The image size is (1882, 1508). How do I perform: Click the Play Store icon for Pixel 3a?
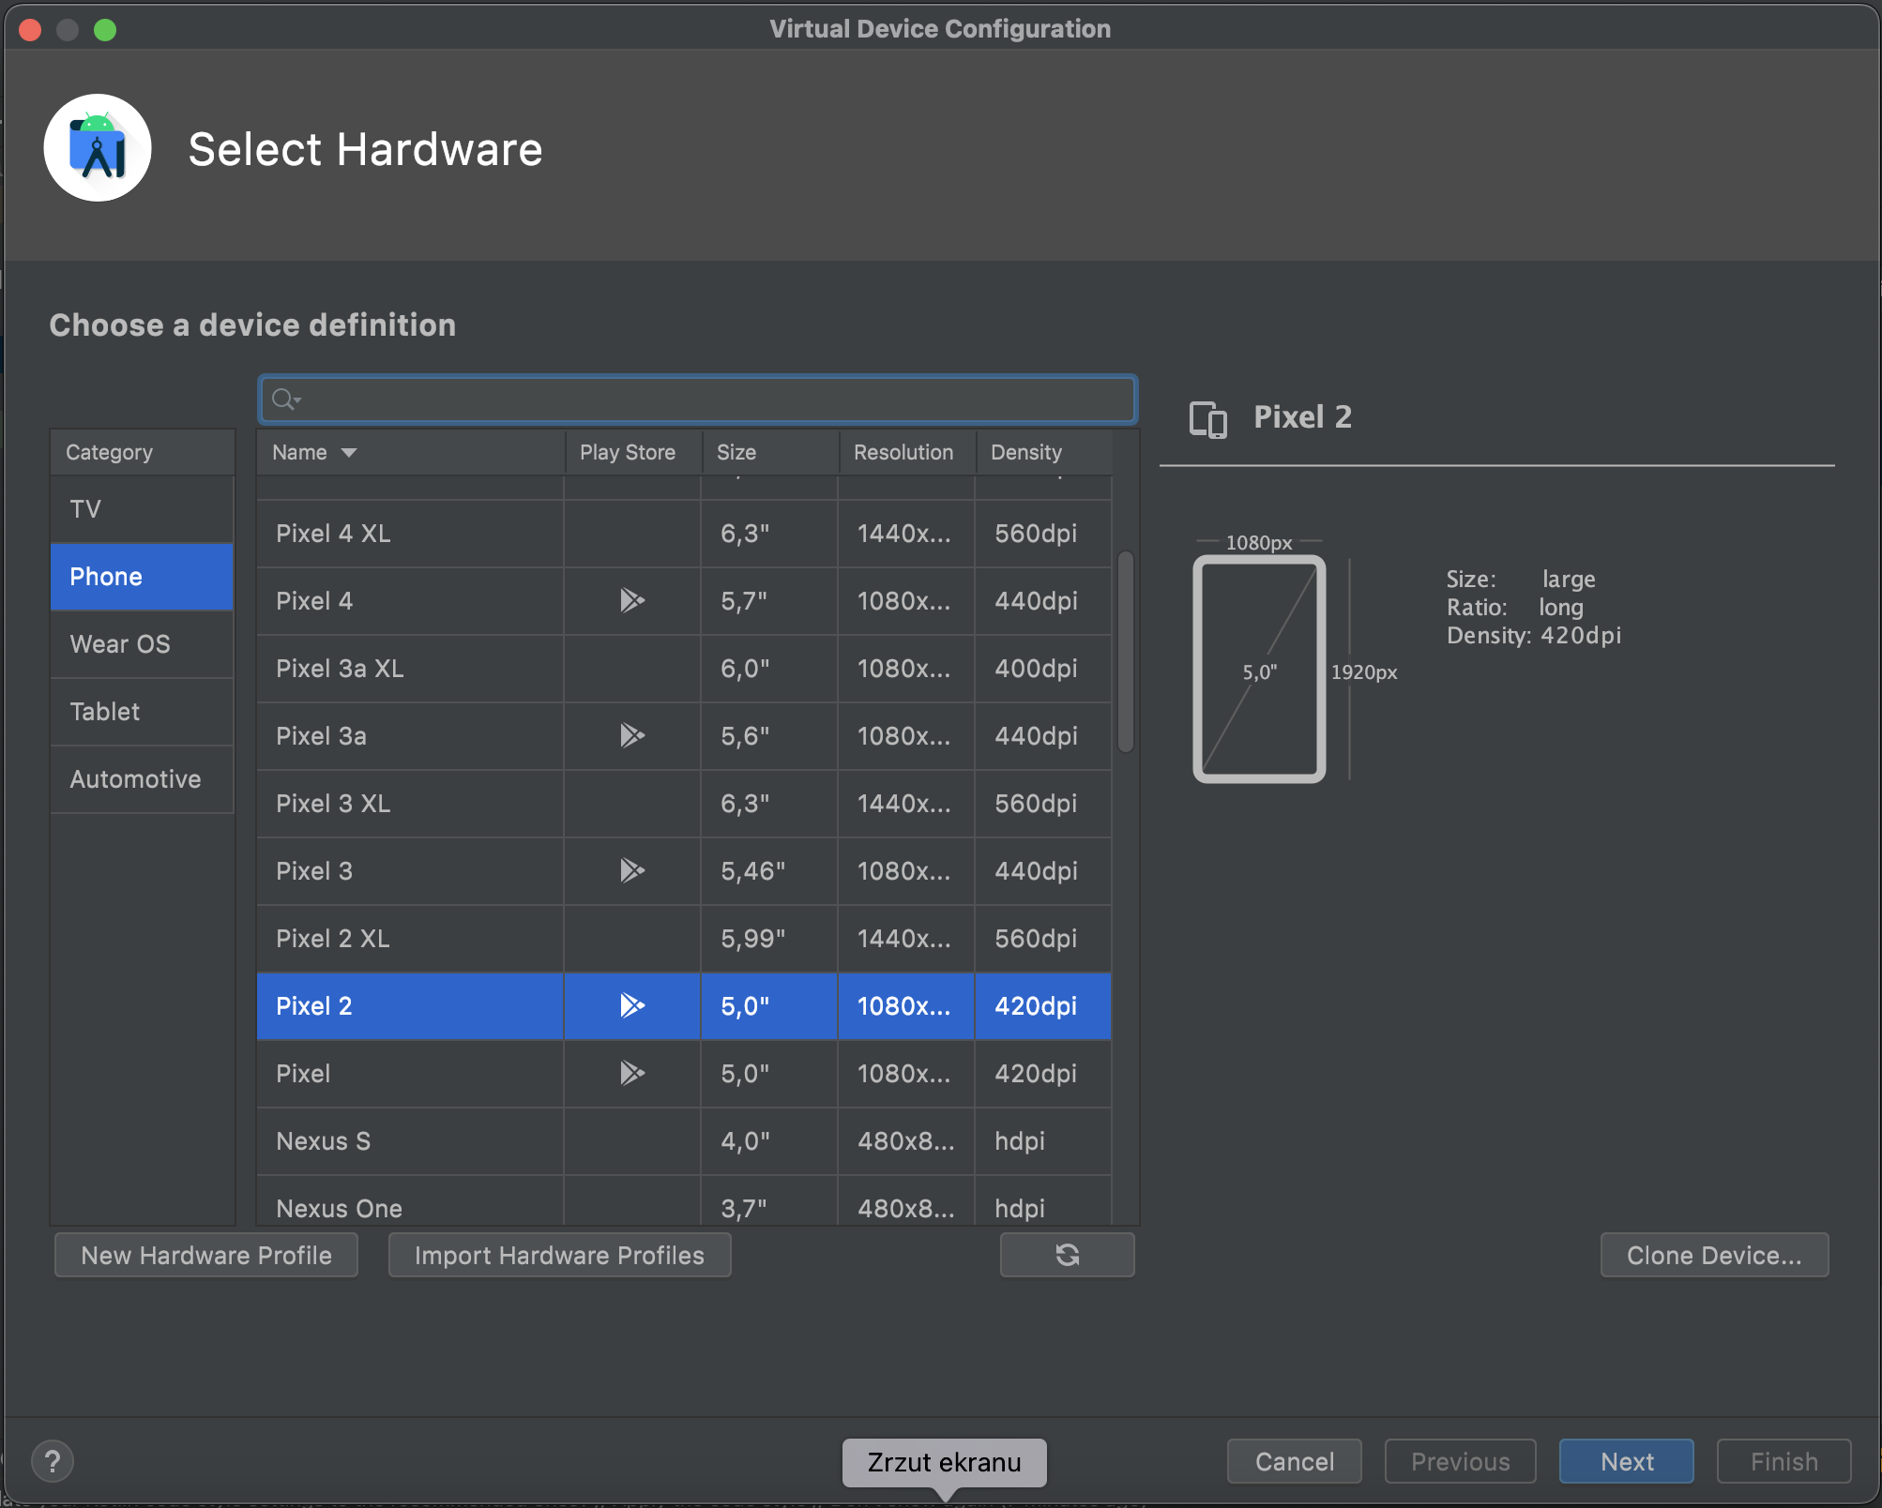[630, 735]
